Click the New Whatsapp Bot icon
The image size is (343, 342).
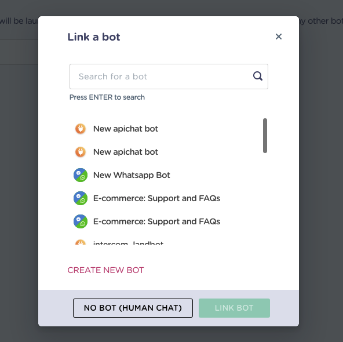pos(81,175)
